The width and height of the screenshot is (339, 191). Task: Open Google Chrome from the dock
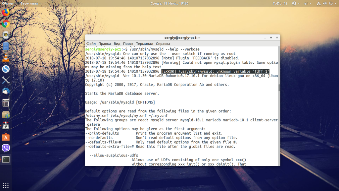click(x=6, y=24)
